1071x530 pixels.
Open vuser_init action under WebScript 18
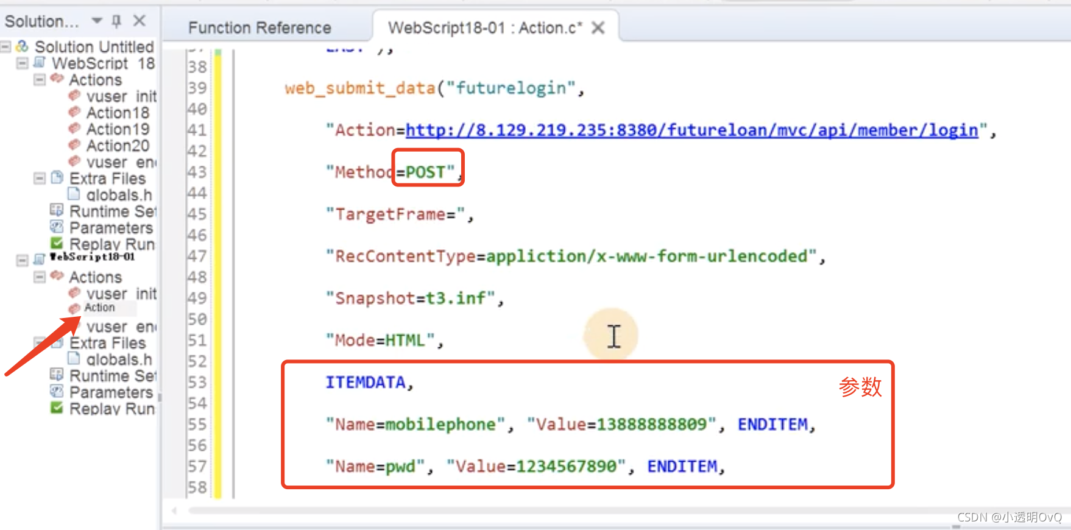121,96
